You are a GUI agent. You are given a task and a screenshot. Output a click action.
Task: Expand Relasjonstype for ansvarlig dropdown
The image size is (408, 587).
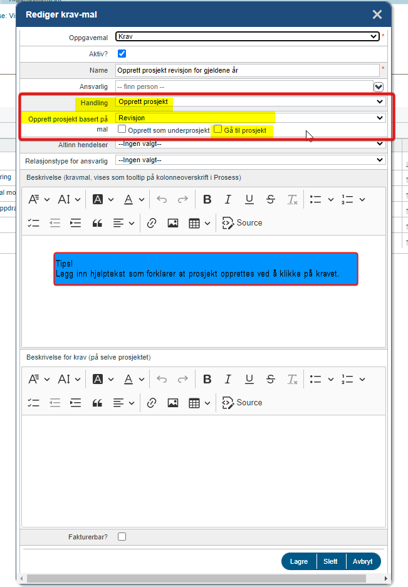click(x=251, y=160)
